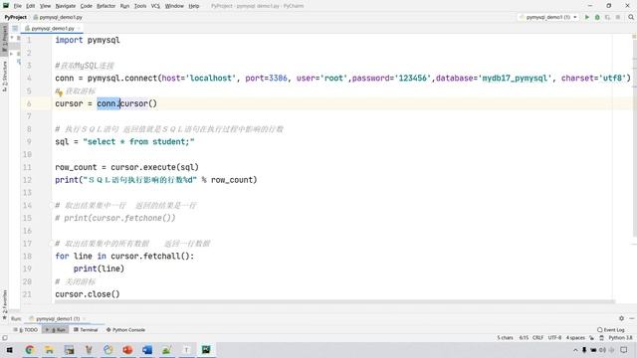Open the Navigate menu
Screen dimensions: 637x358
pos(66,6)
